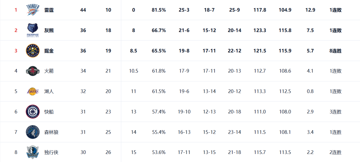Image resolution: width=360 pixels, height=162 pixels.
Task: Click the red rank number 1
Action: click(16, 10)
